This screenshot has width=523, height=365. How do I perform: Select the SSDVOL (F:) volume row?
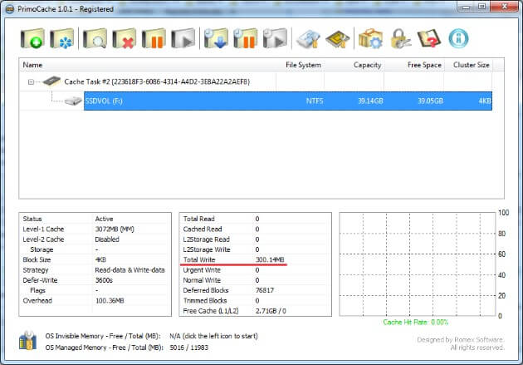(288, 101)
